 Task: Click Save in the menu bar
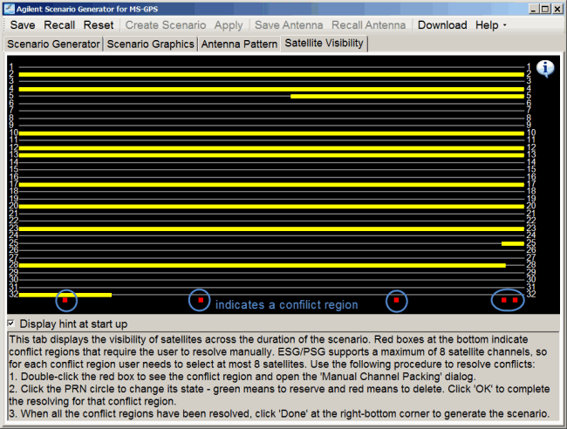point(23,25)
